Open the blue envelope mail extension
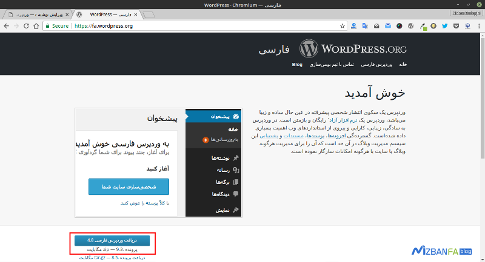The width and height of the screenshot is (485, 262). tap(388, 26)
